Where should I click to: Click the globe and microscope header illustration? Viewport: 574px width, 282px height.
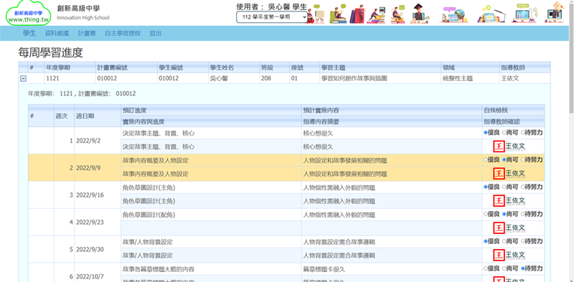click(x=454, y=14)
